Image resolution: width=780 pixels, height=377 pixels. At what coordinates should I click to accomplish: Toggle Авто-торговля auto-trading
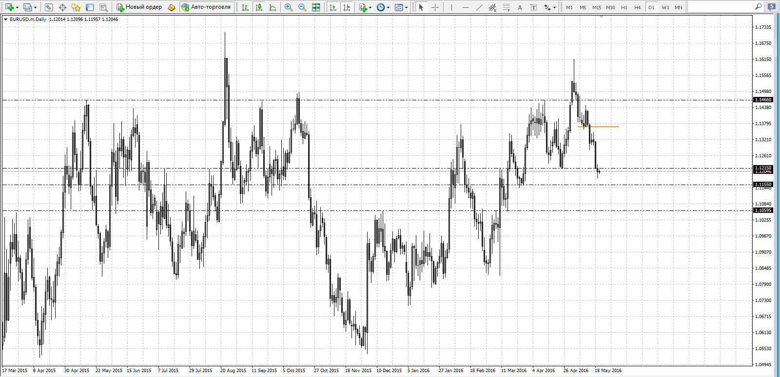coord(206,7)
